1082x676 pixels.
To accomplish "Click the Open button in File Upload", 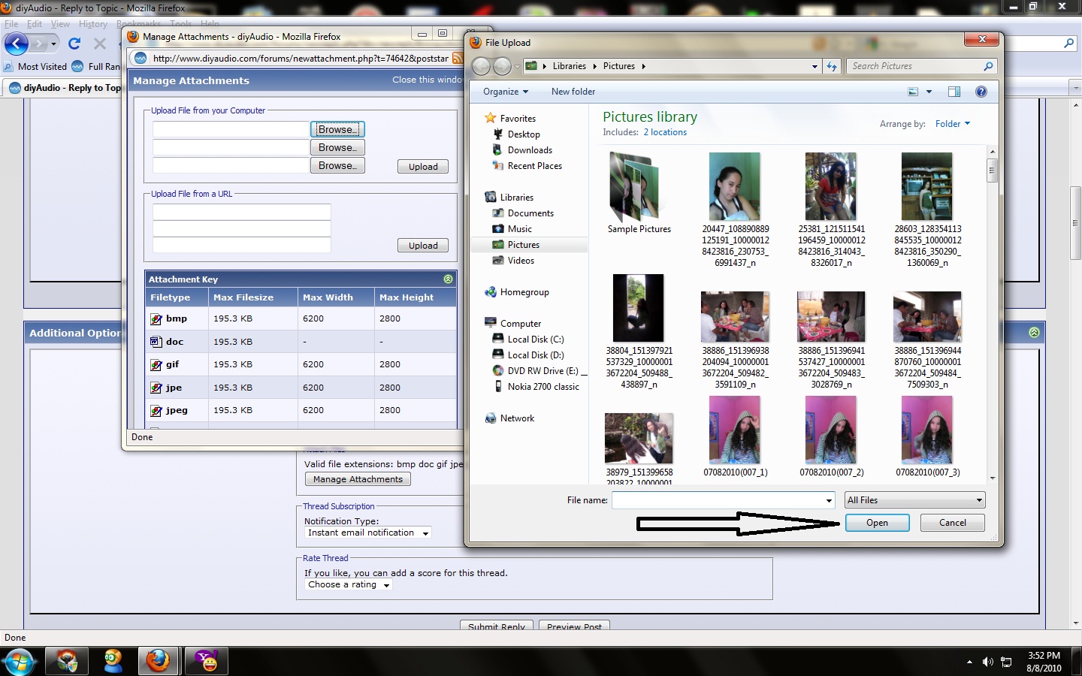I will 877,523.
